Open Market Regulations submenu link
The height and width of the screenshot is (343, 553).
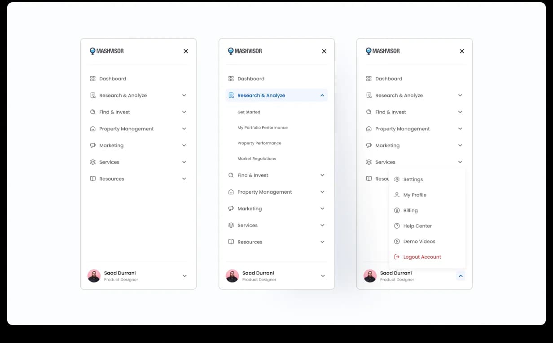pyautogui.click(x=257, y=159)
